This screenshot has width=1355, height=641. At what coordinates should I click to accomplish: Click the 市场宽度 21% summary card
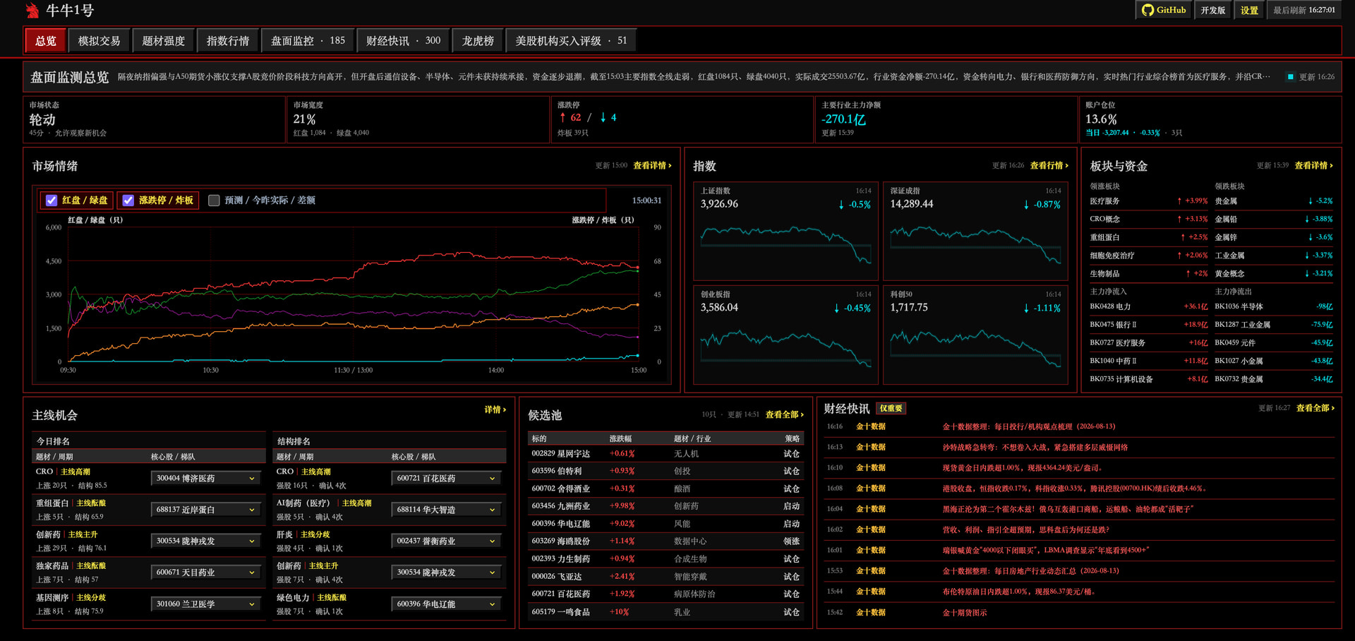(x=418, y=119)
